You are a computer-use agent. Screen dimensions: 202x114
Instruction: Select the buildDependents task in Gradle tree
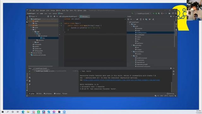pyautogui.click(x=141, y=33)
